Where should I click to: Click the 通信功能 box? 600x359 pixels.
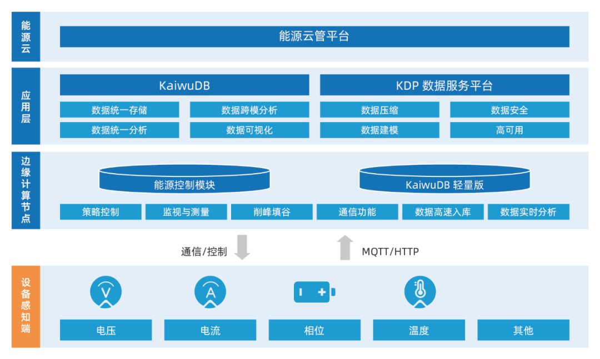coord(357,212)
